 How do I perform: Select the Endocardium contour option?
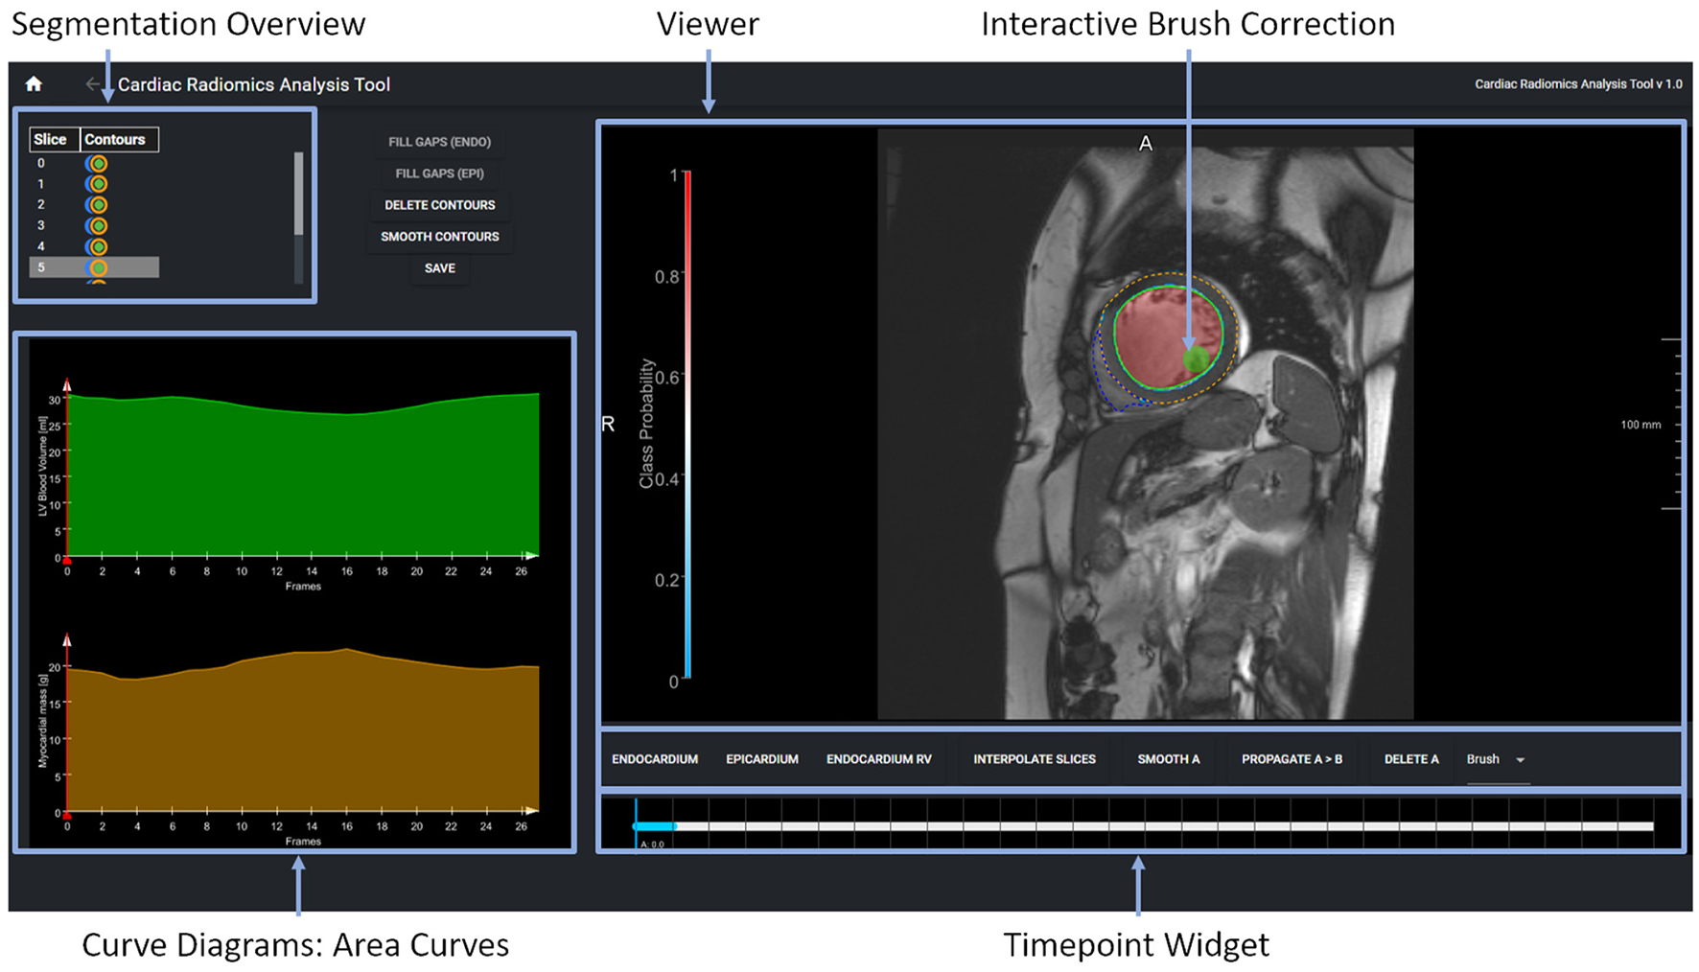coord(655,759)
